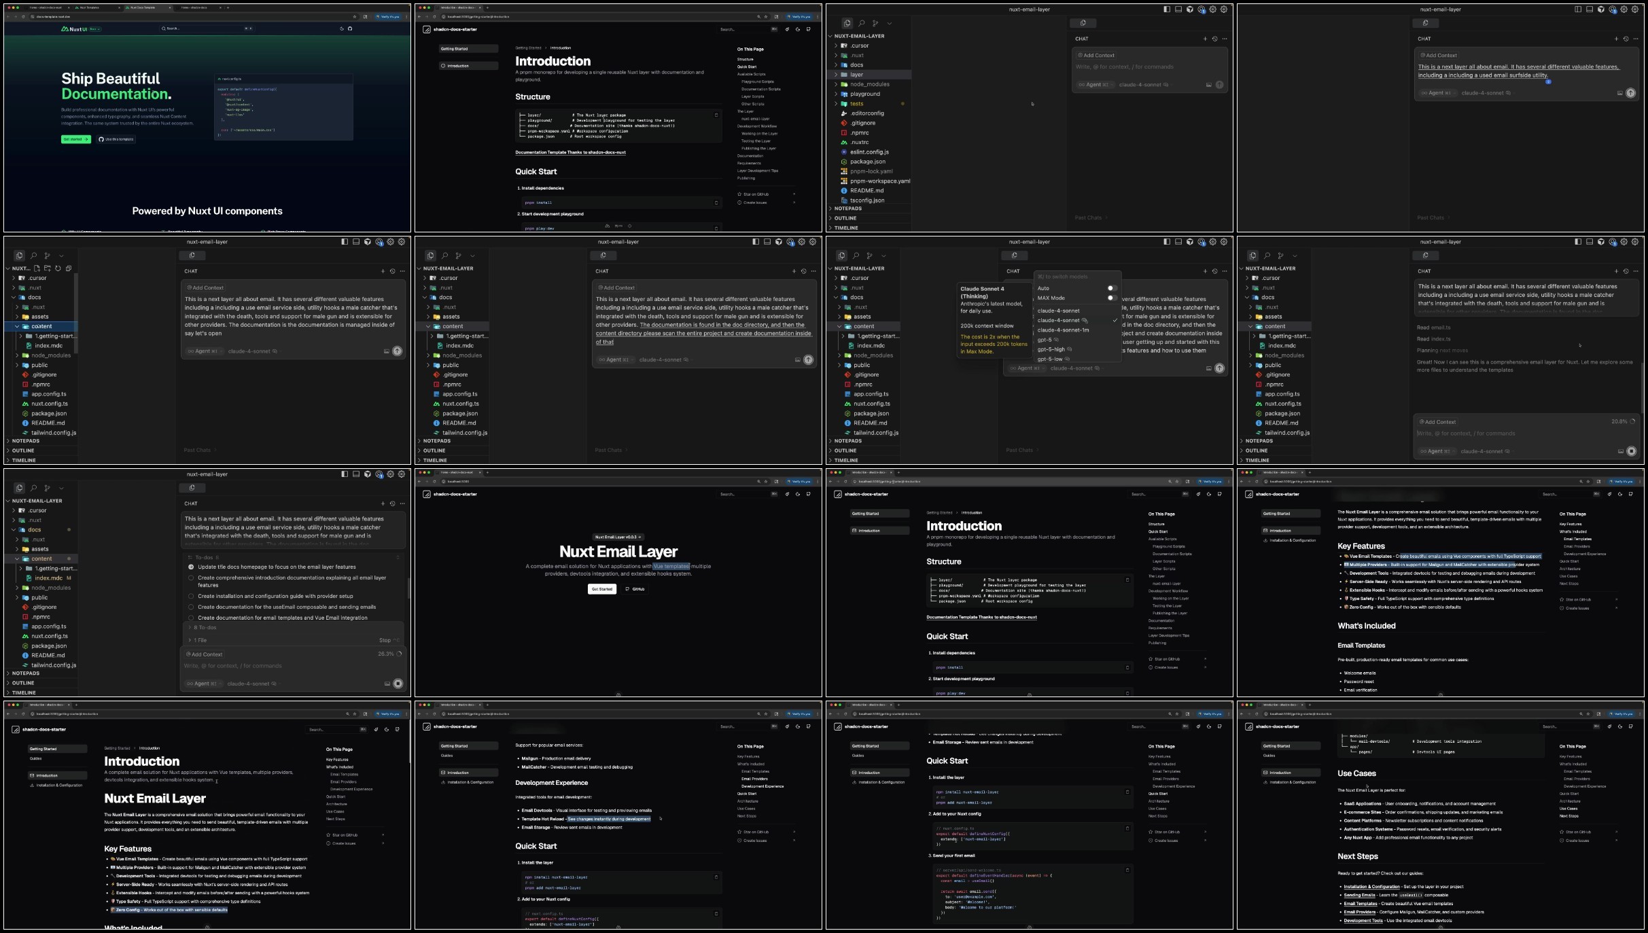Open the 'Sending Emails' link under Next Steps
Screen dimensions: 1648x933
click(x=1359, y=895)
